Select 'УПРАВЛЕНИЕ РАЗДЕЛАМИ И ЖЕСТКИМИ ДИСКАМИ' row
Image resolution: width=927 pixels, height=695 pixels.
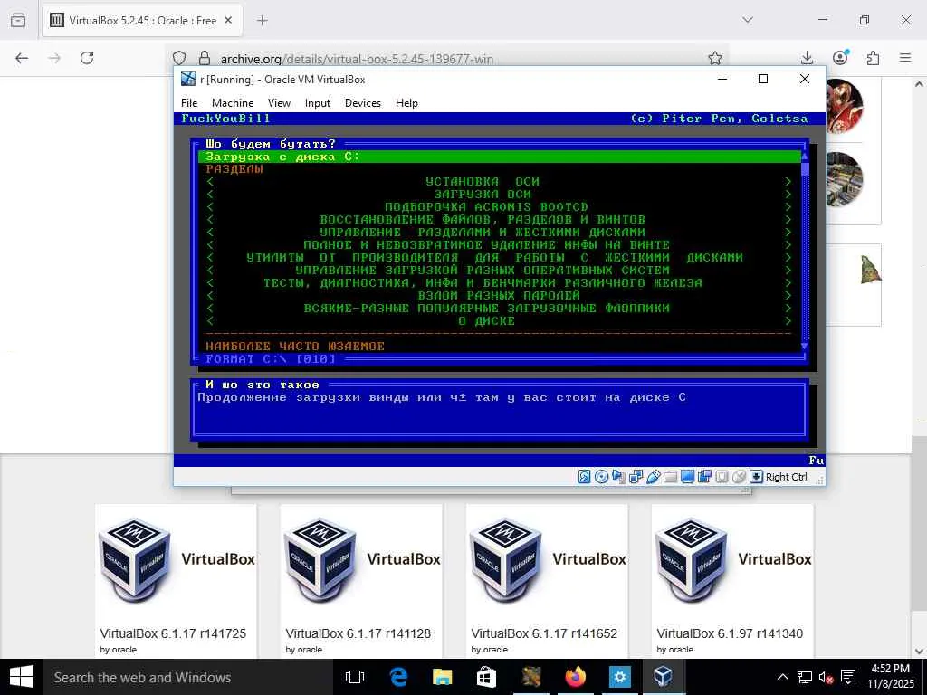pos(500,233)
